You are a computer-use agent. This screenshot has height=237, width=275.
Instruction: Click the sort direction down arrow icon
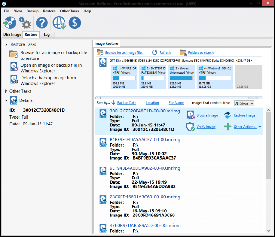coord(113,103)
